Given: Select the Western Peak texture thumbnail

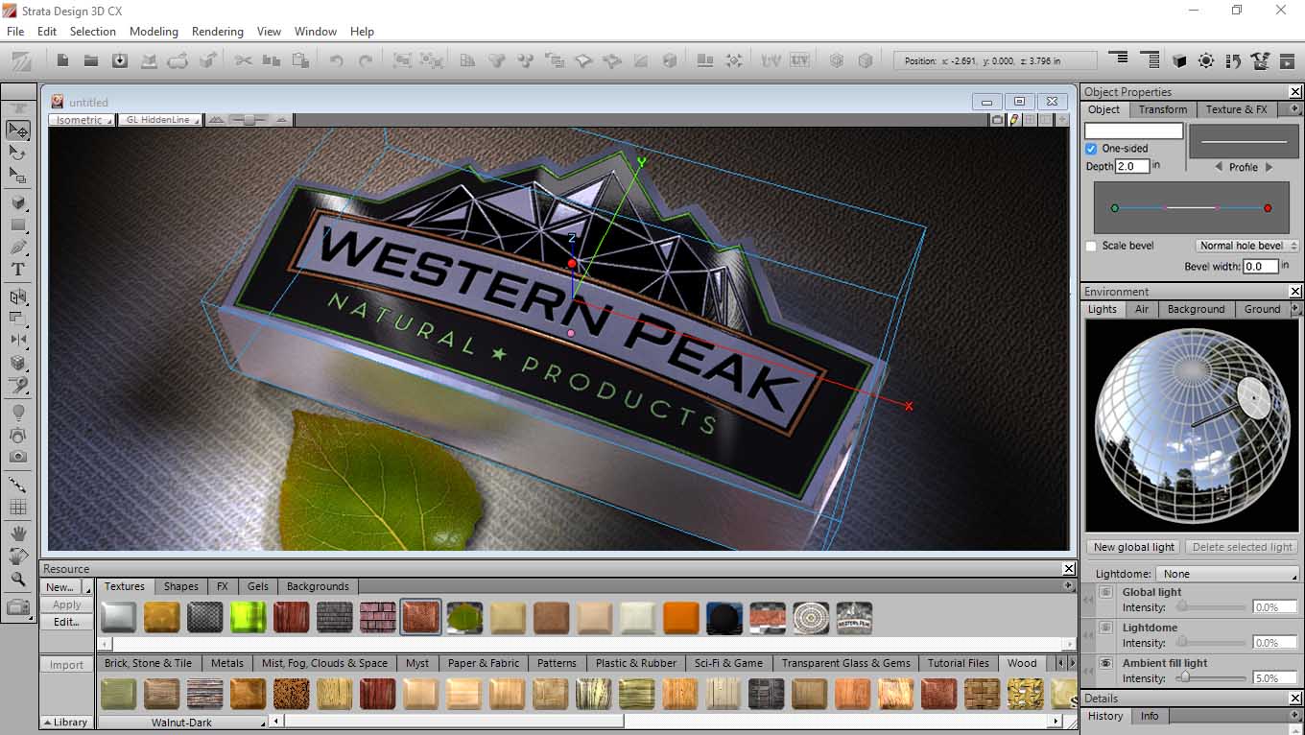Looking at the screenshot, I should click(x=854, y=617).
